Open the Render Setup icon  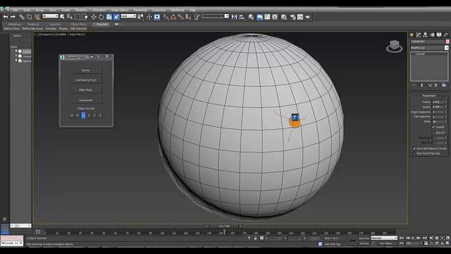[292, 17]
